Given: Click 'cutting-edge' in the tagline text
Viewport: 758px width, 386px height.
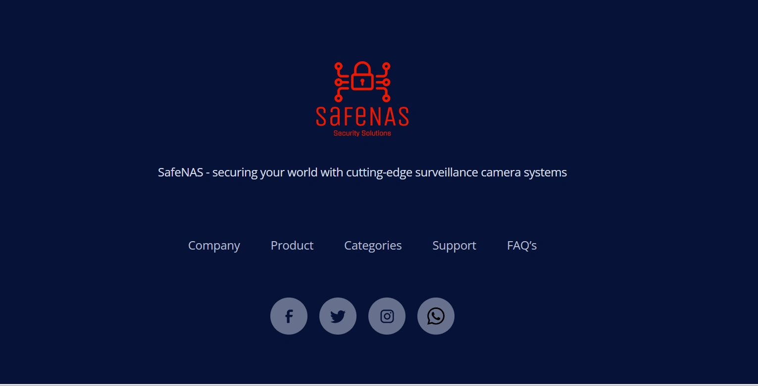Looking at the screenshot, I should tap(379, 172).
